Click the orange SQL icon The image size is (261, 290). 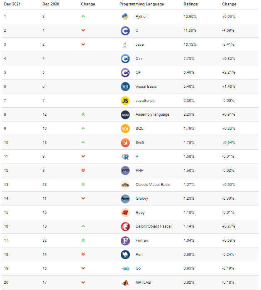coord(125,129)
